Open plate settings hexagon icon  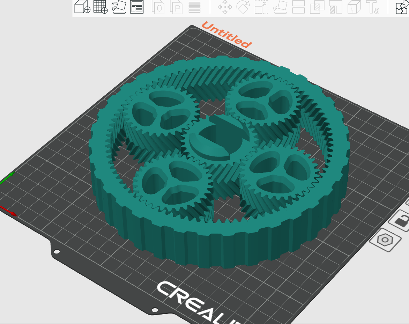click(x=385, y=240)
